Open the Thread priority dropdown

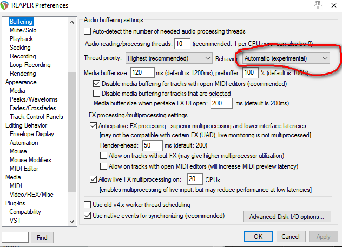coord(169,58)
